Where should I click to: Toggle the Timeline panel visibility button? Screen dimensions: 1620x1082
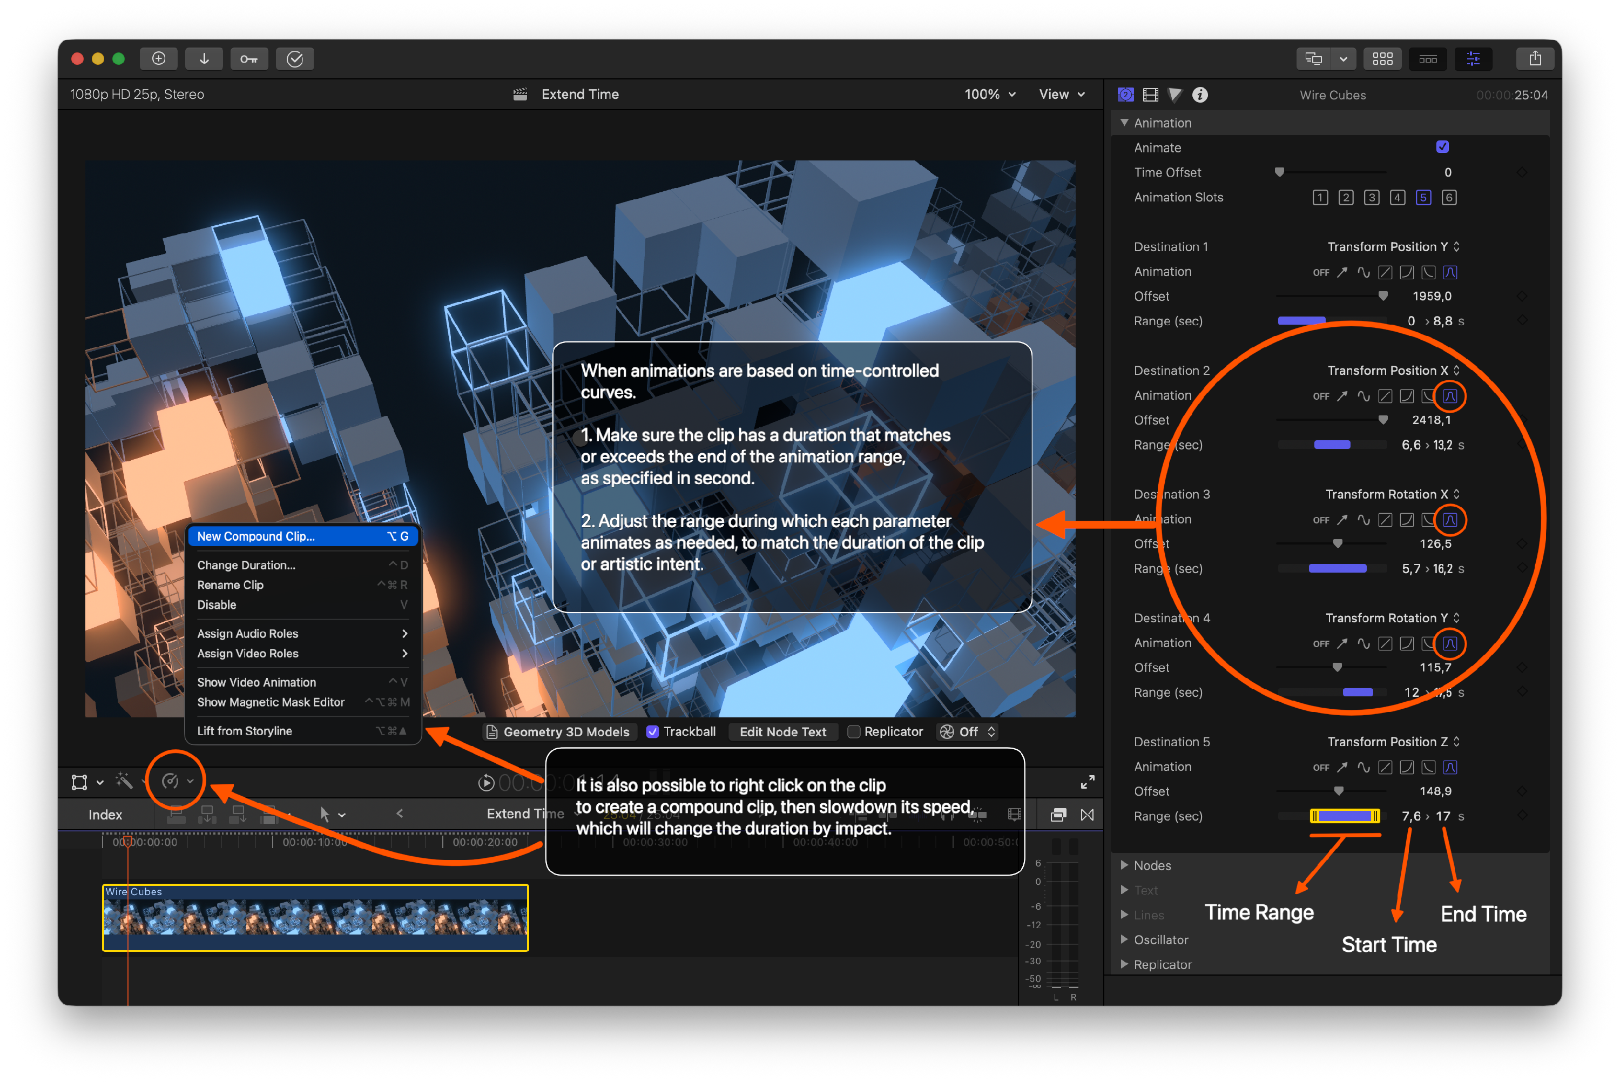pyautogui.click(x=1428, y=59)
